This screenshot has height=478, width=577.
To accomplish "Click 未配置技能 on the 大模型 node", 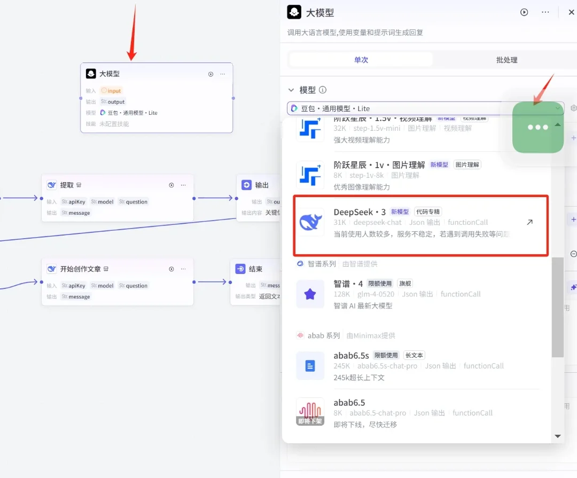I will click(114, 124).
